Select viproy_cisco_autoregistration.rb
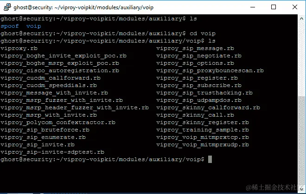Viewport: 306px width, 194px height. pyautogui.click(x=60, y=70)
